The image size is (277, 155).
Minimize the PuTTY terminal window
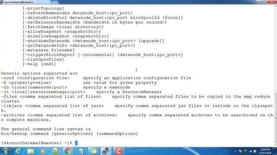(259, 2)
